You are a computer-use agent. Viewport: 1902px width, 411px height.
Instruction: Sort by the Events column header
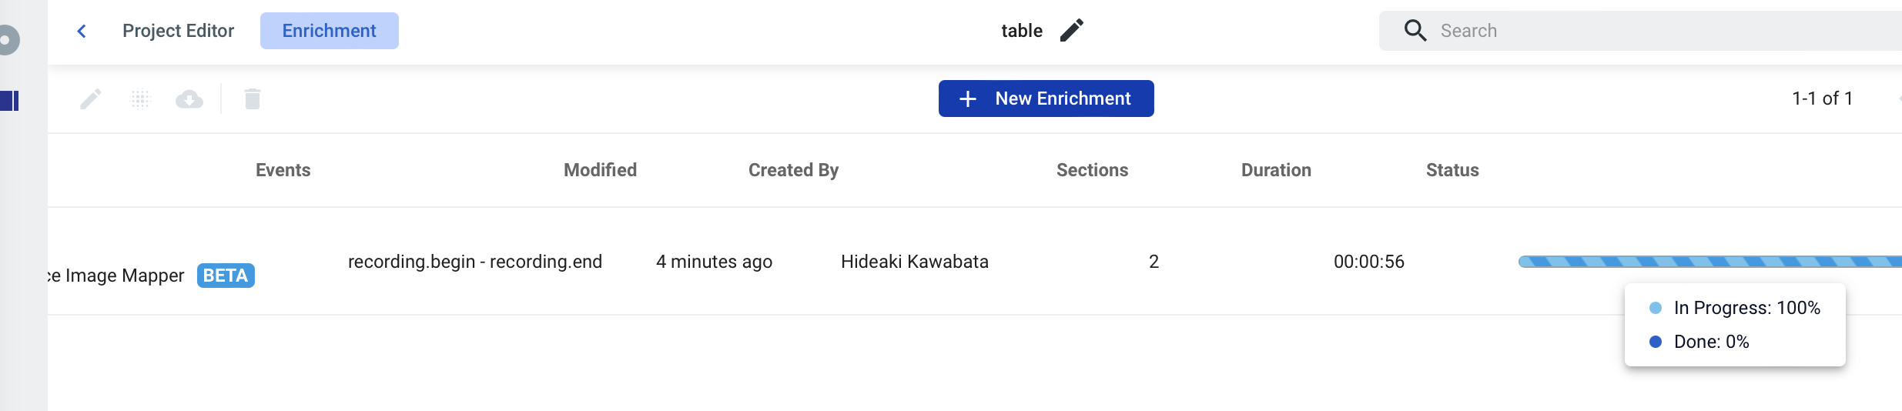point(283,170)
